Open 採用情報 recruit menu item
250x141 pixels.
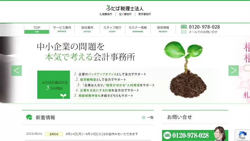pos(163,29)
